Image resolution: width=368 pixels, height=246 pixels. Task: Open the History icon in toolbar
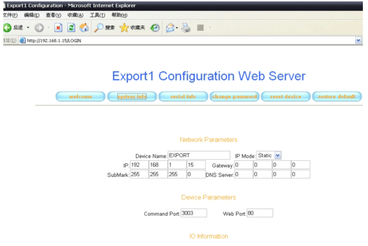point(155,27)
